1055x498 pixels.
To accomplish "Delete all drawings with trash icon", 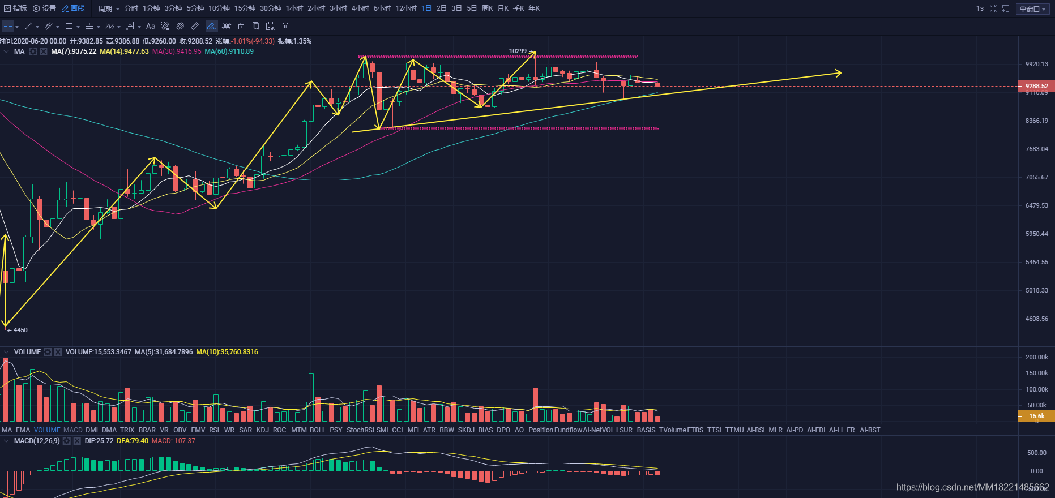I will coord(285,26).
